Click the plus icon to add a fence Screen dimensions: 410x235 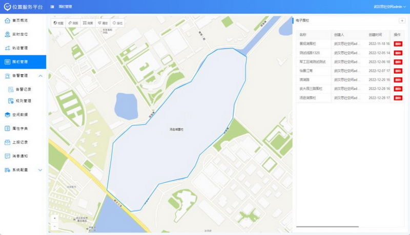401,20
